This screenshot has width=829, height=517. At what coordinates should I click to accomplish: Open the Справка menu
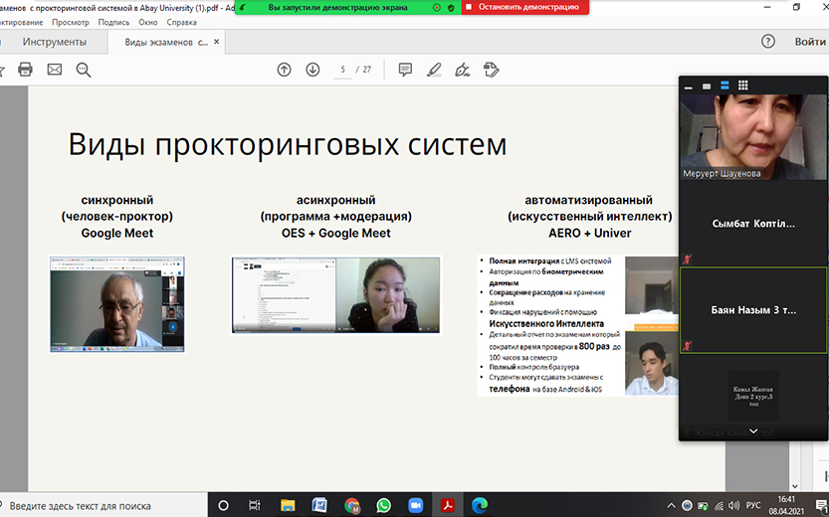[x=181, y=22]
